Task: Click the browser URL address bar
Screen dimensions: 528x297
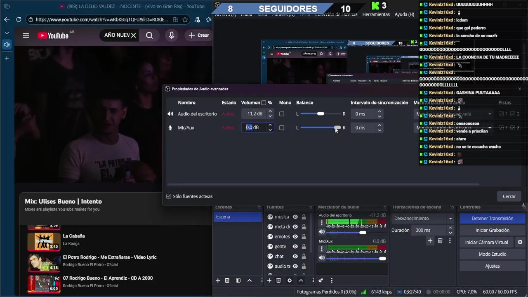Action: pos(102,19)
